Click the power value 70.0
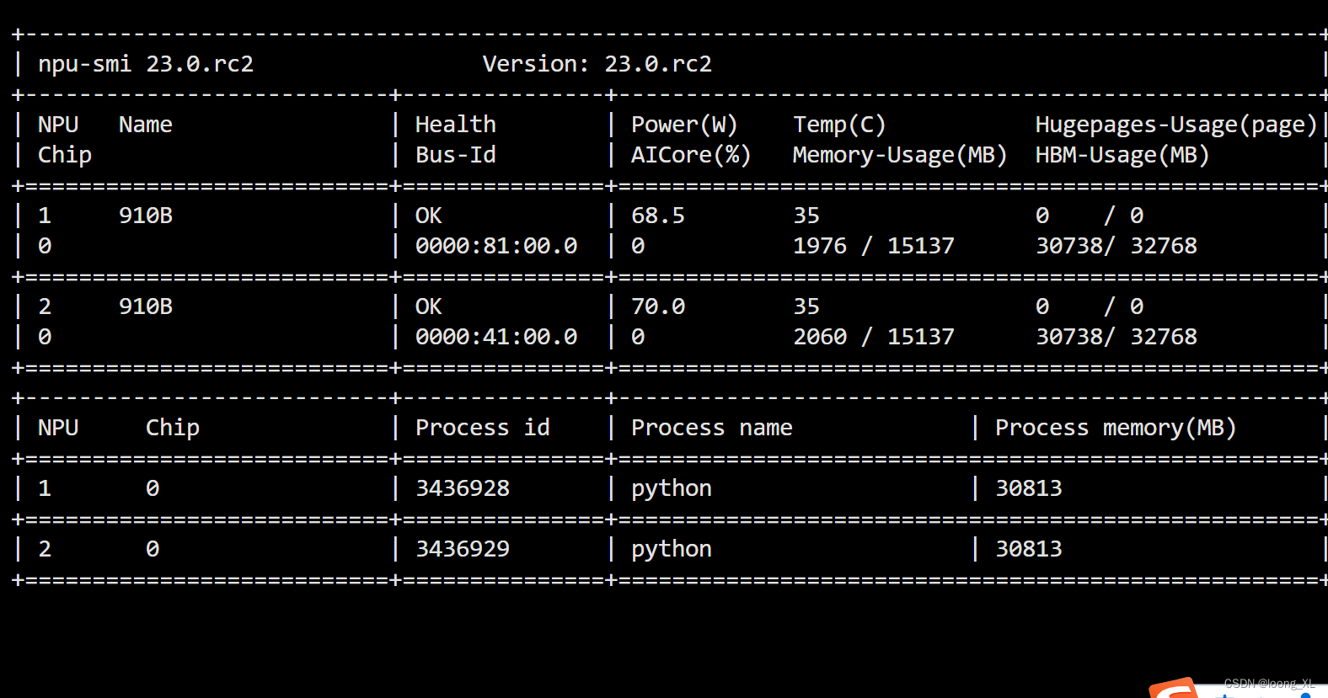Image resolution: width=1328 pixels, height=698 pixels. 658,306
